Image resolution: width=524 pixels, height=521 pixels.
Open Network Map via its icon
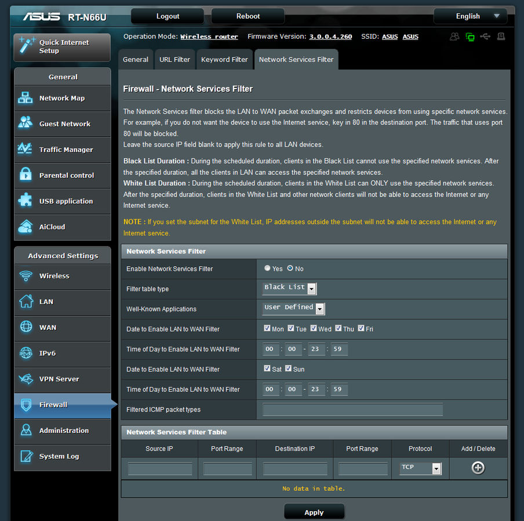click(26, 98)
